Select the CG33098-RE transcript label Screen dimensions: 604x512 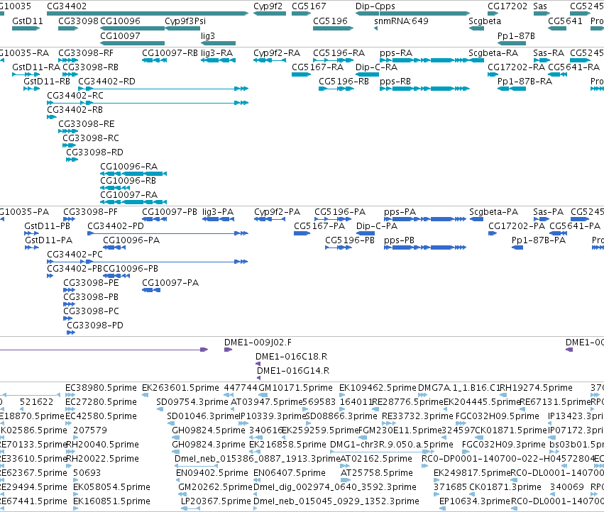87,124
